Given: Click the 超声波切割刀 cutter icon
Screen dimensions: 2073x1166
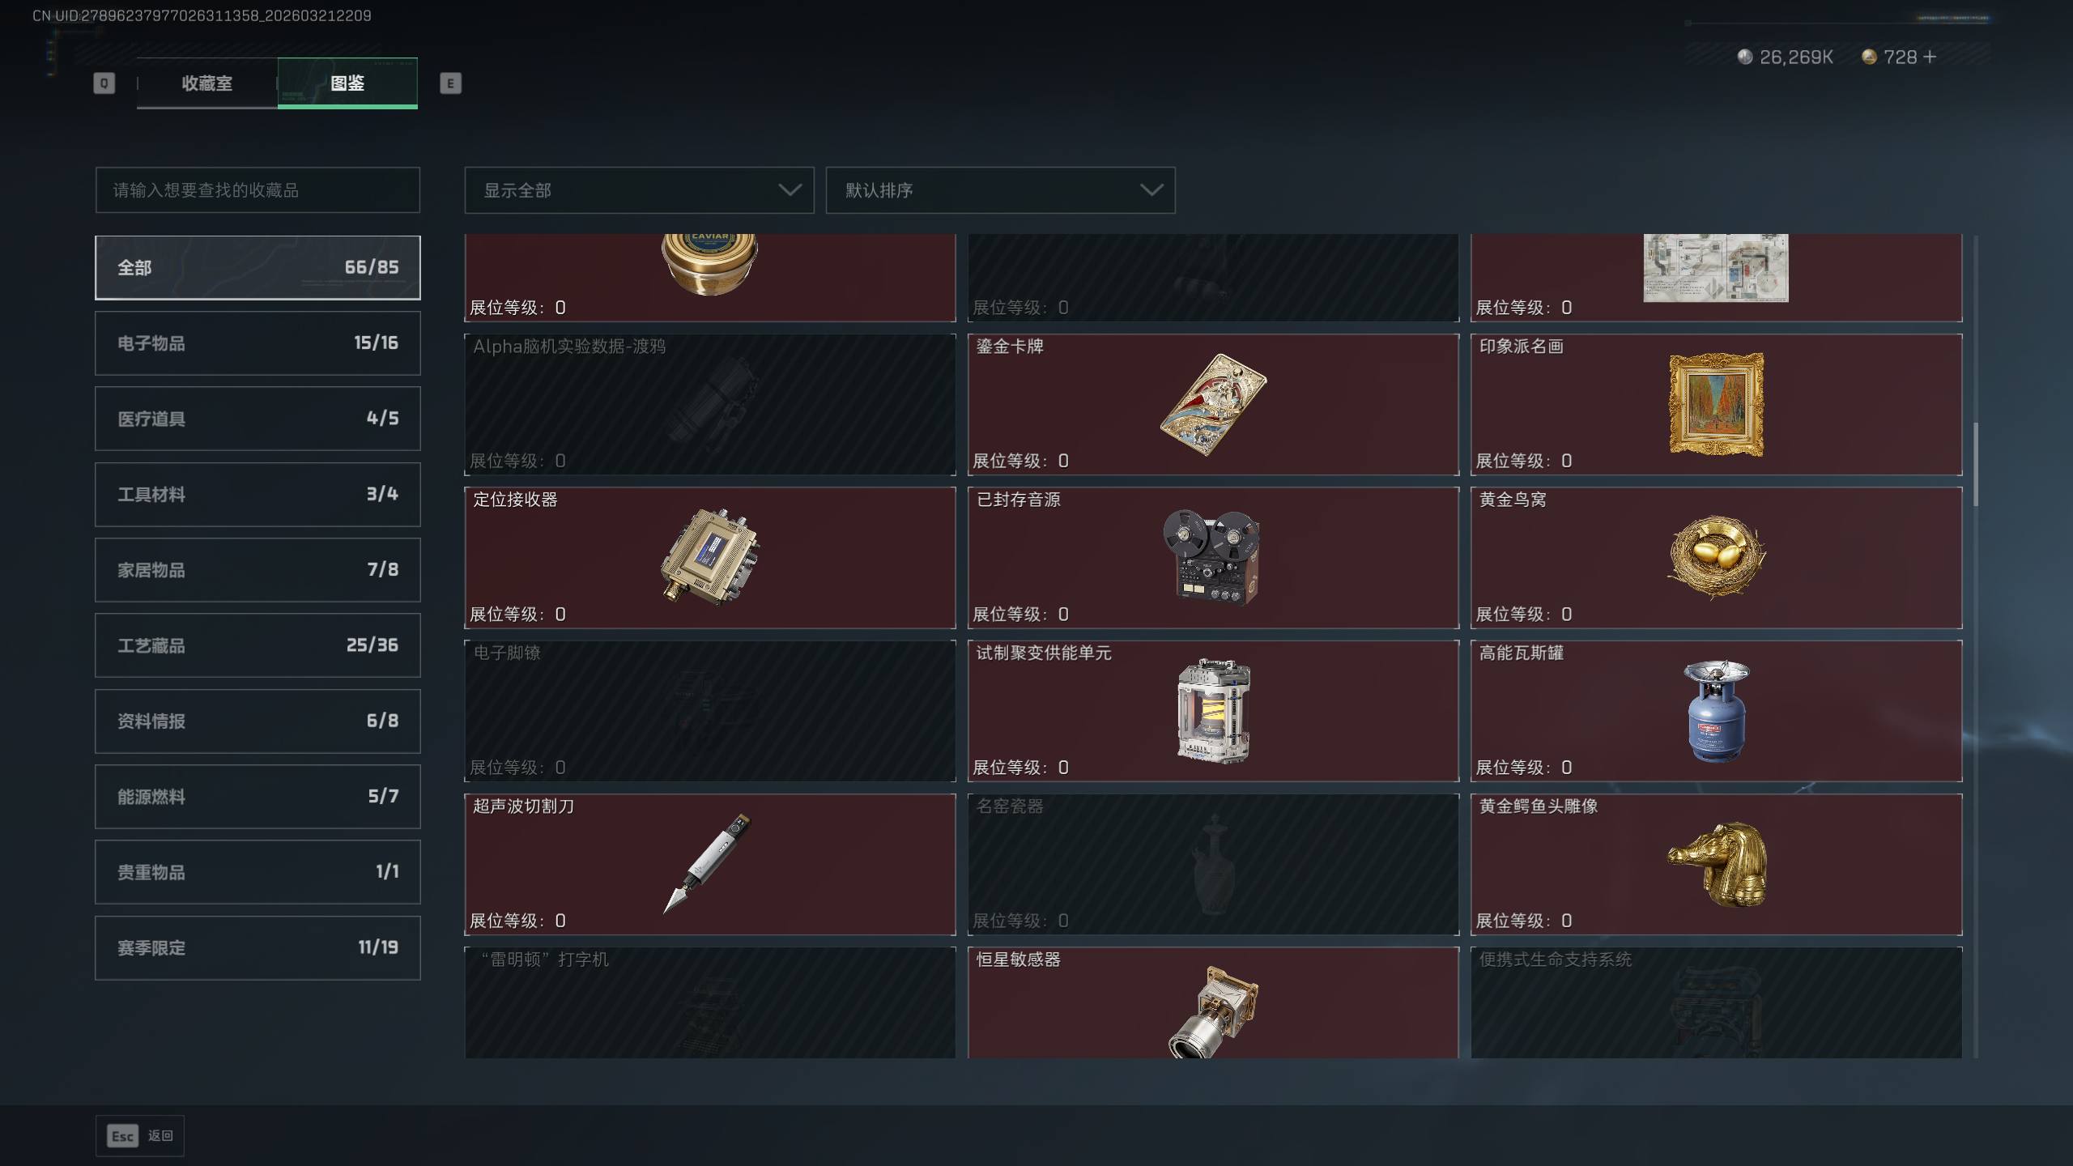Looking at the screenshot, I should coord(708,863).
